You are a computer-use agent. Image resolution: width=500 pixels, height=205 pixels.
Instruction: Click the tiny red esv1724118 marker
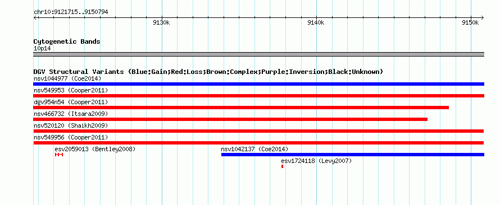[282, 166]
